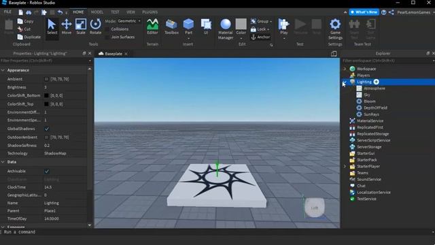Toggle the Archivable checkbox
The height and width of the screenshot is (245, 435).
(x=47, y=171)
